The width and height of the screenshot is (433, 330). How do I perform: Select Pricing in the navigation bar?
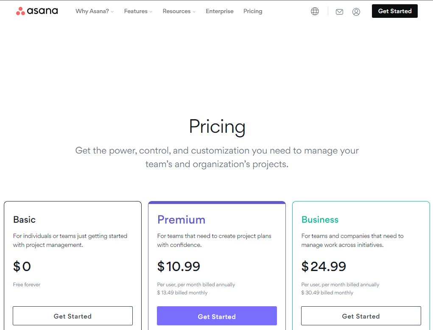click(253, 11)
